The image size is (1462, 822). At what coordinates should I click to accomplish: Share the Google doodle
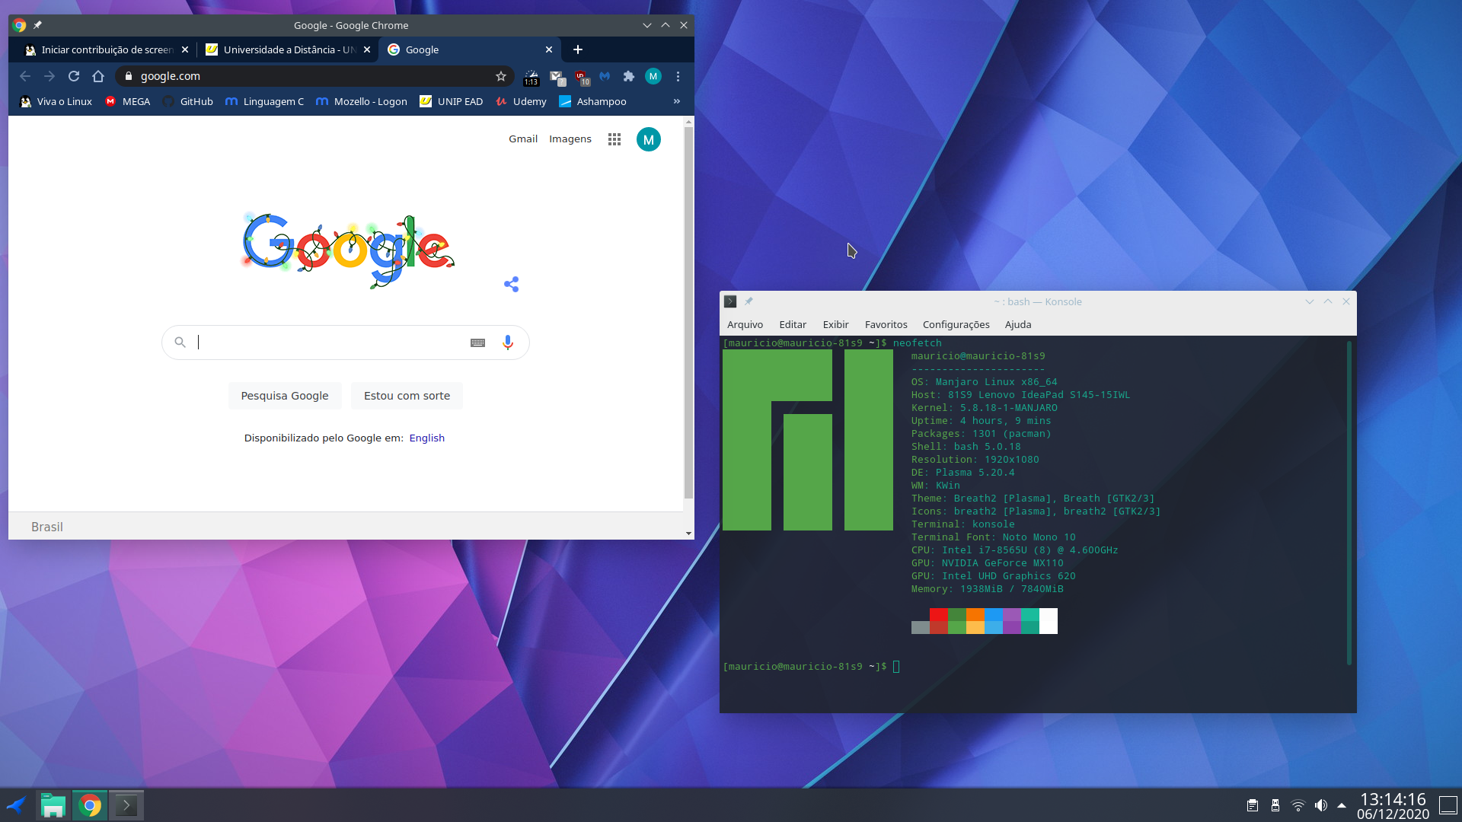(x=512, y=284)
